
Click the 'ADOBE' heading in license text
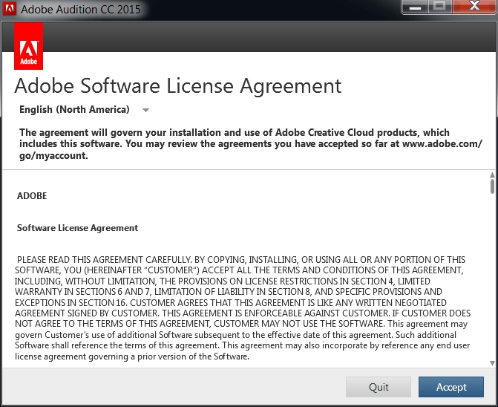32,196
